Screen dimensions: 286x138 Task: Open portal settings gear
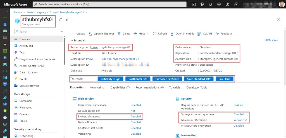[219, 4]
